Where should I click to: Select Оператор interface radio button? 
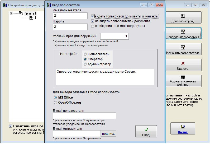pyautogui.click(x=85, y=59)
